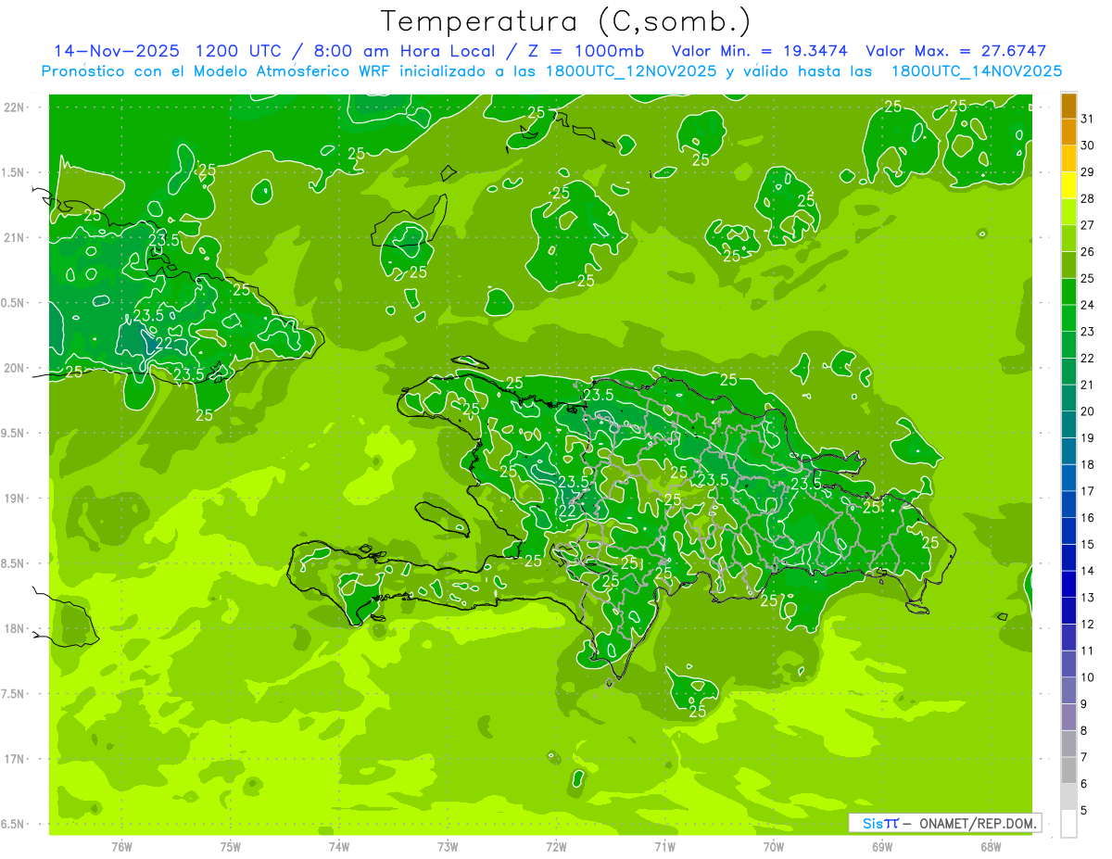Click latitude axis label "19N"
1112x859 pixels.
tap(16, 499)
